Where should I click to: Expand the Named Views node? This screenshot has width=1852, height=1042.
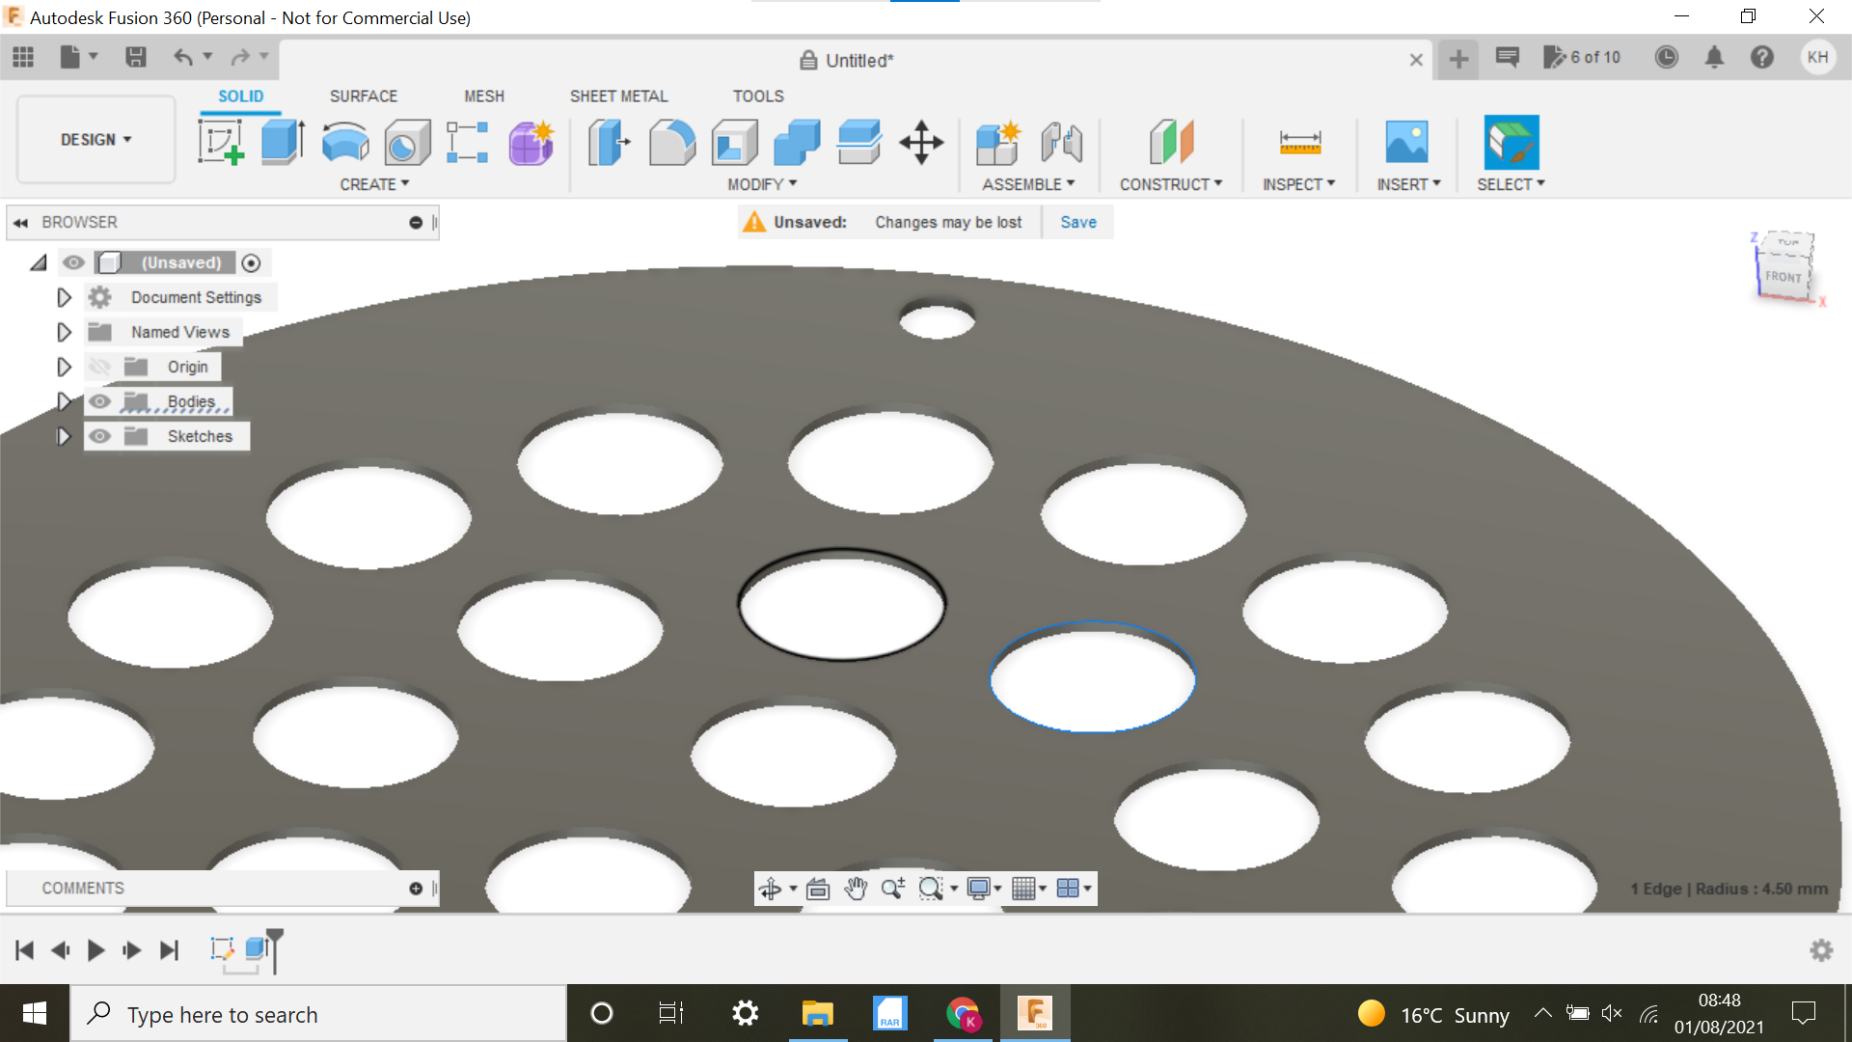64,332
